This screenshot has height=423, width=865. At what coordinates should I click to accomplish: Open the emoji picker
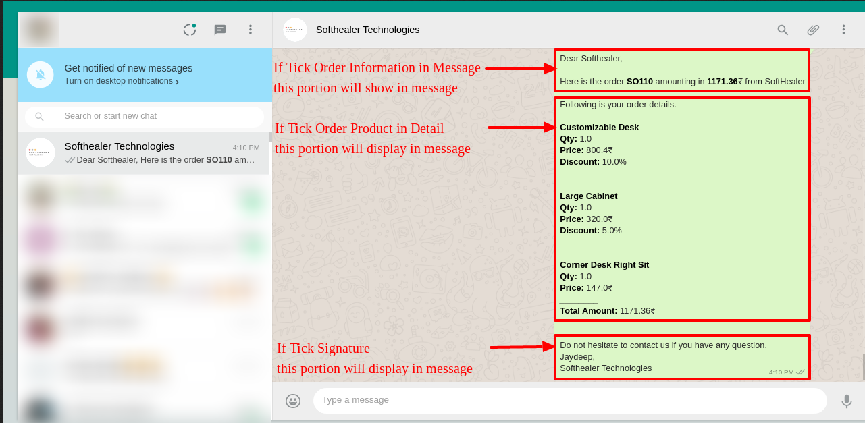point(293,401)
